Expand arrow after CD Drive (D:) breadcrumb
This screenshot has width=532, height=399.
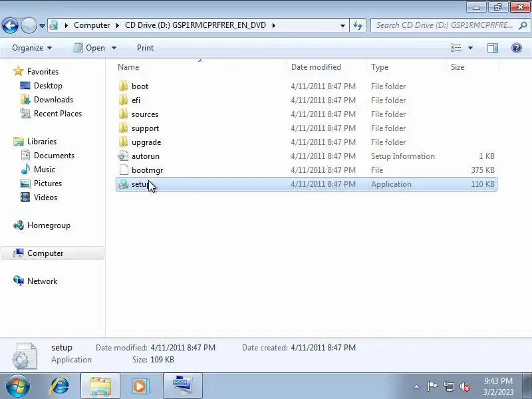coord(273,25)
